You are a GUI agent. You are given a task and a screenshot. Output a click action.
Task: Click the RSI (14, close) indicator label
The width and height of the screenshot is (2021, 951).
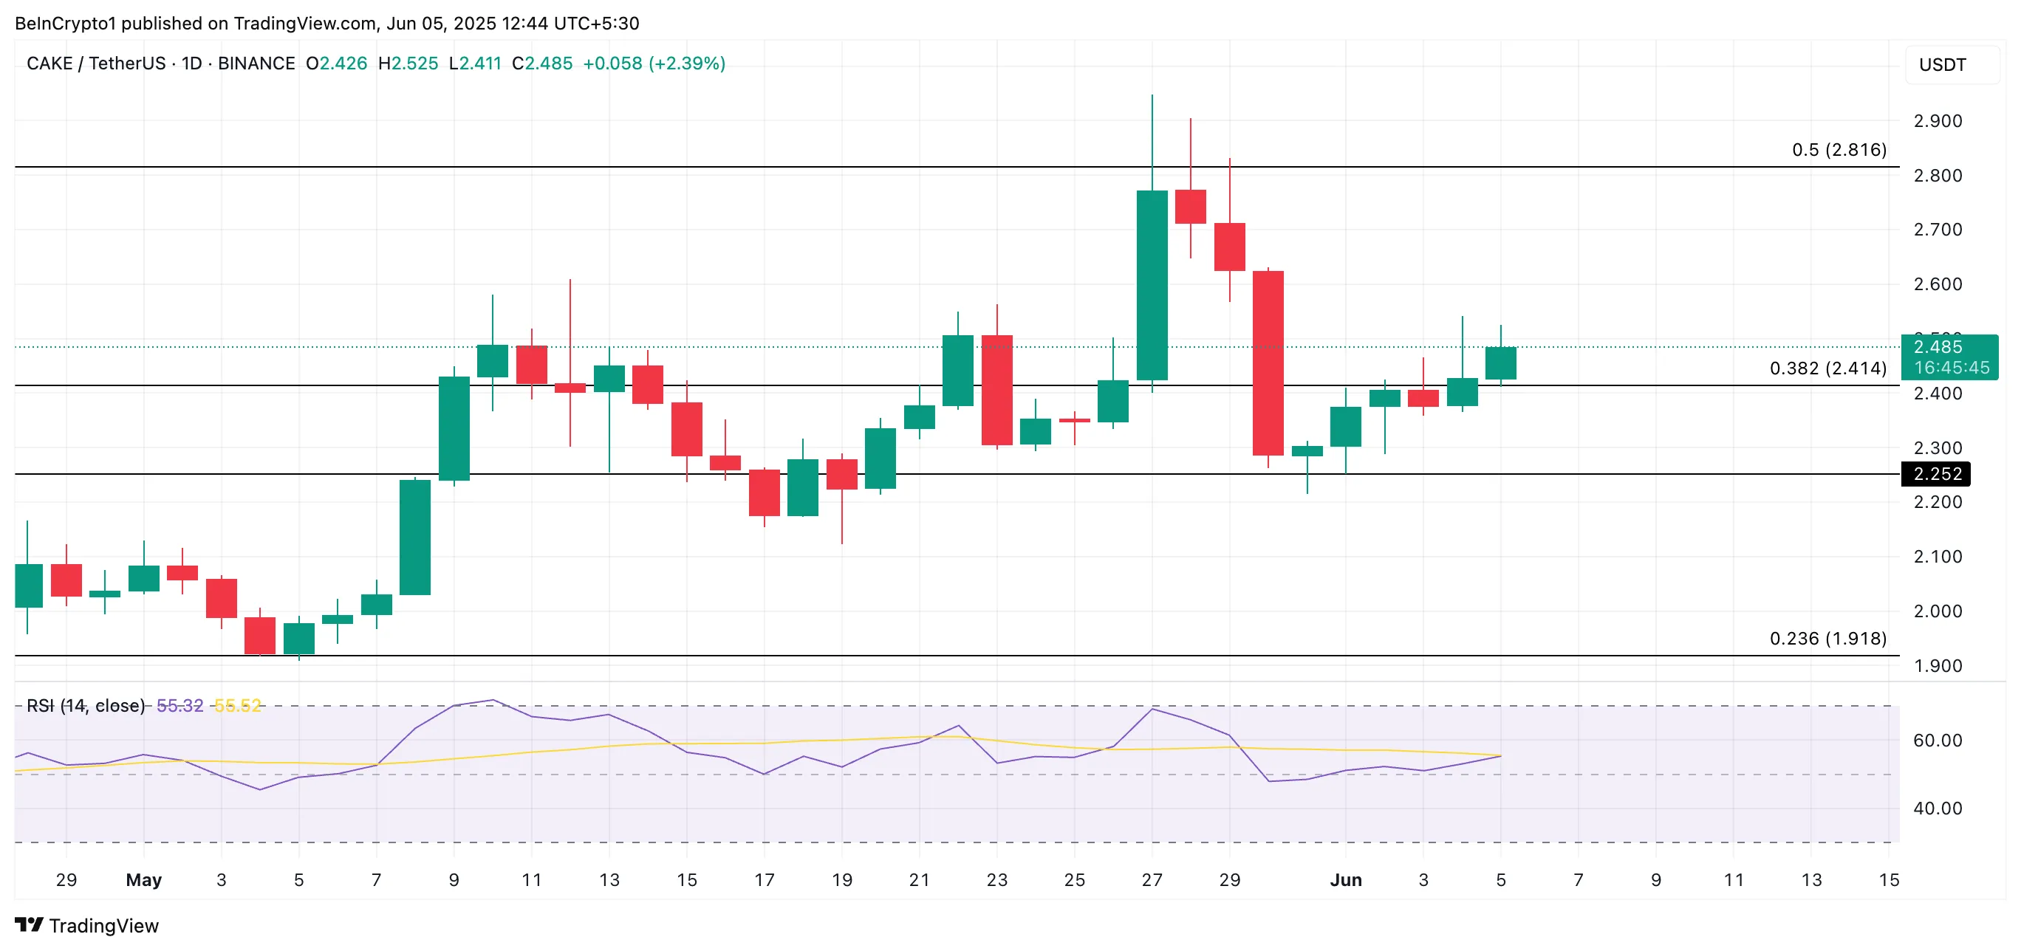pos(85,706)
